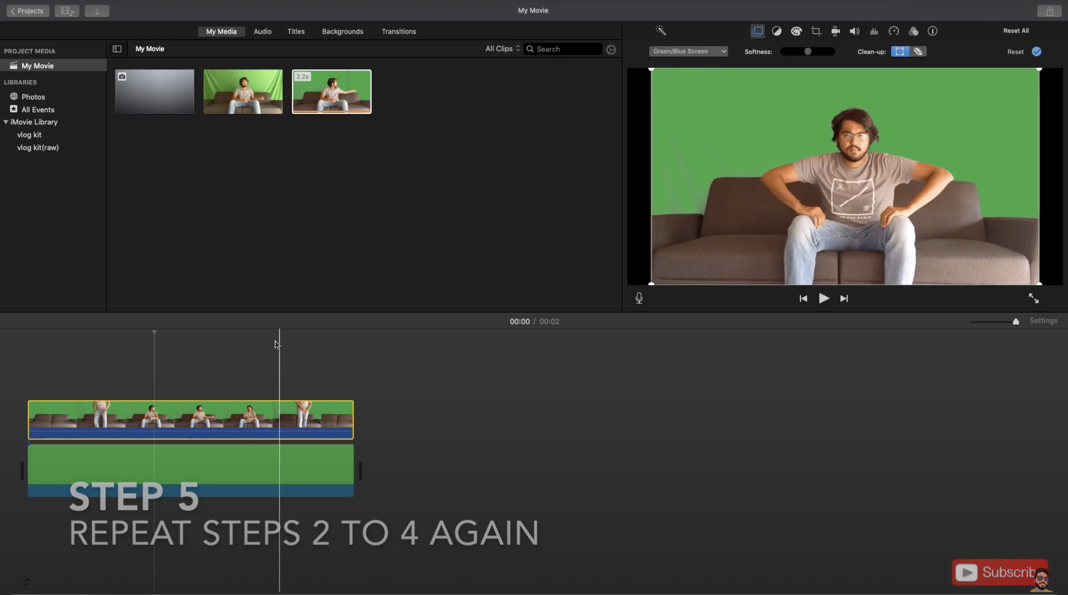This screenshot has width=1068, height=595.
Task: Open the color balance tool
Action: tap(777, 31)
